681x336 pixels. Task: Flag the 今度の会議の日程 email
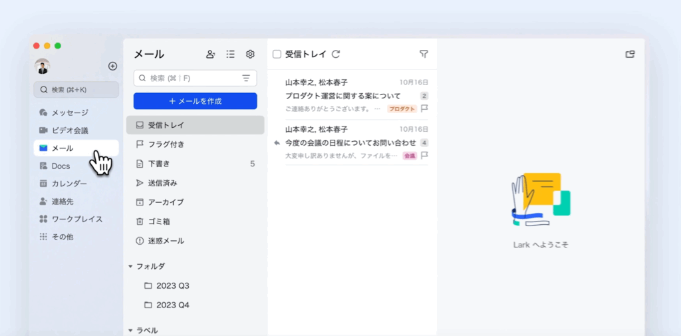pos(424,156)
